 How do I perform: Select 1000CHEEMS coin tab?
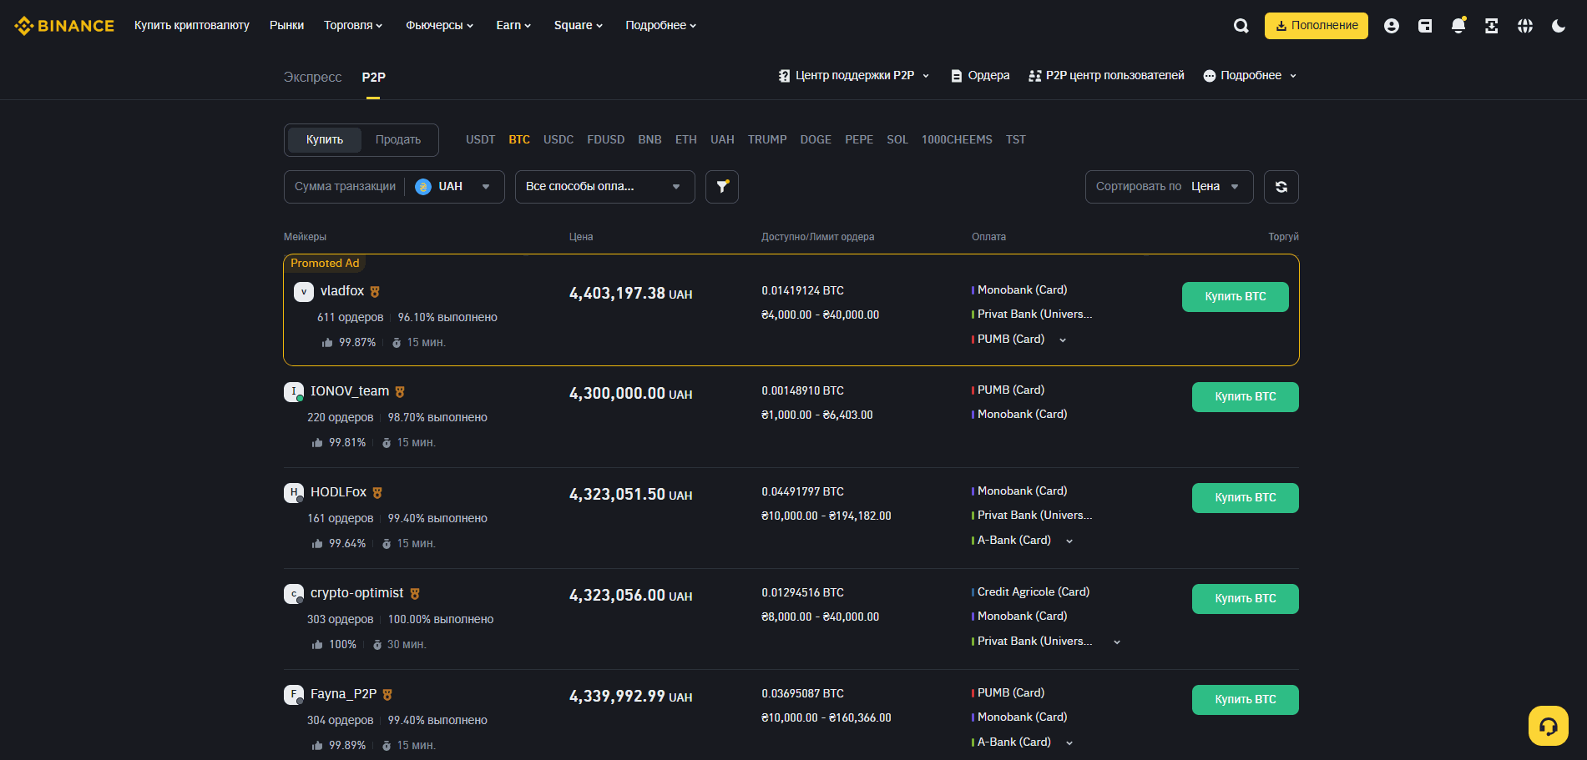(957, 140)
